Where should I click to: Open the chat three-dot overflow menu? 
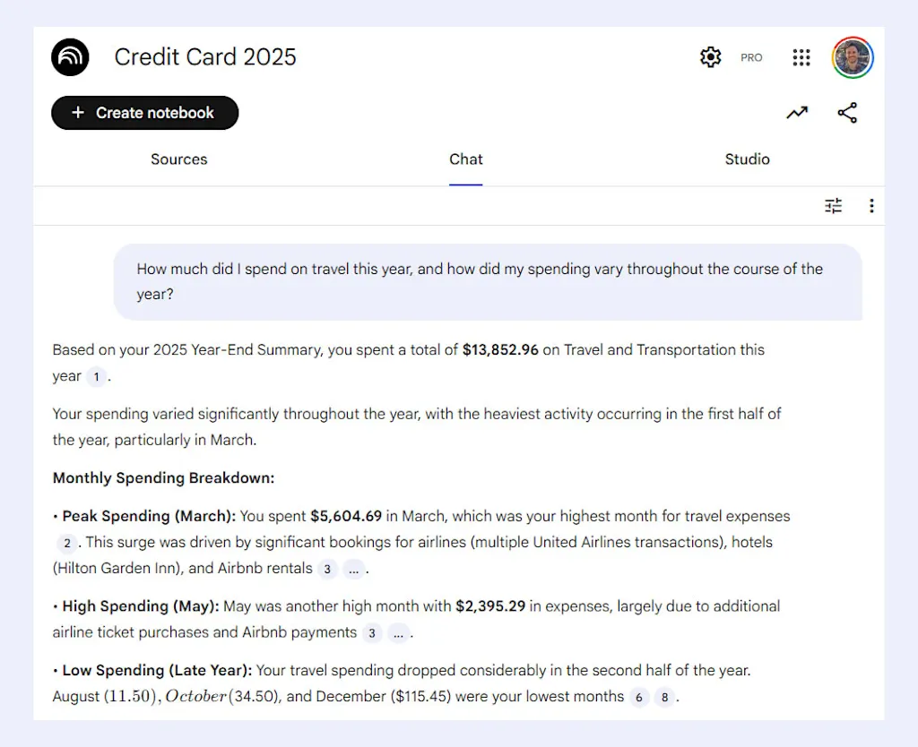(871, 205)
